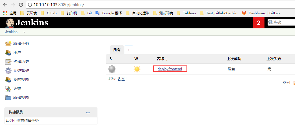Click the GitLab fox bookmark icon

click(x=244, y=13)
